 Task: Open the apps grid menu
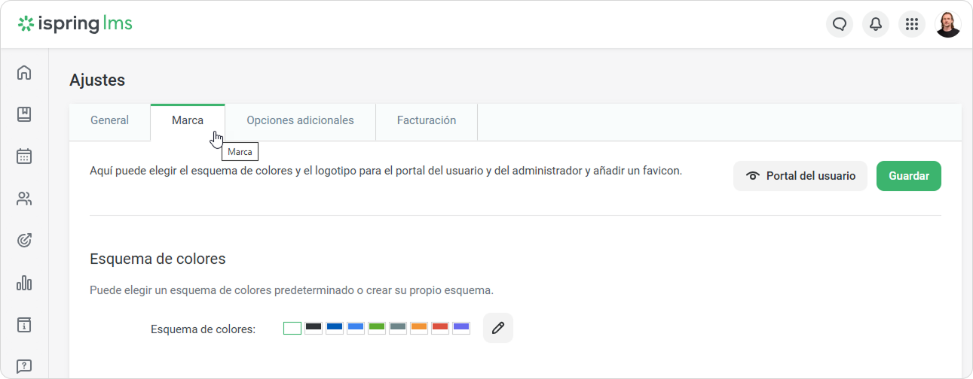tap(912, 24)
